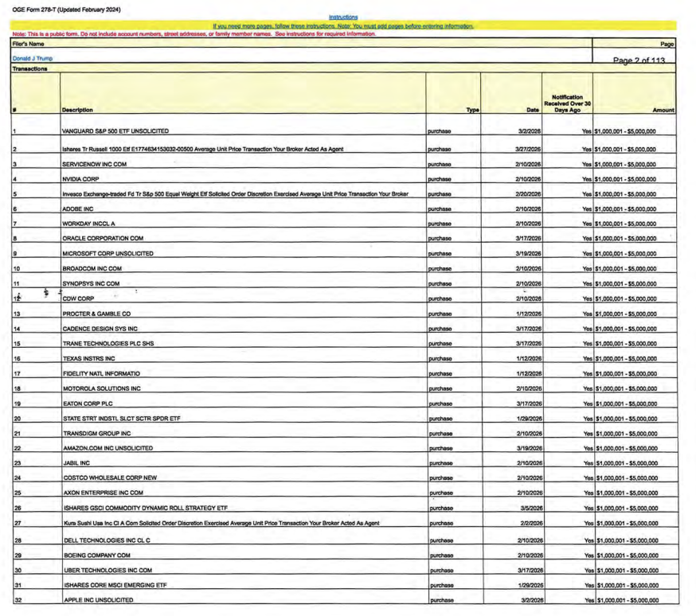Select STATE STRT INDSTL SLCT SCTR SPDR ETF
The height and width of the screenshot is (616, 696).
tap(122, 419)
